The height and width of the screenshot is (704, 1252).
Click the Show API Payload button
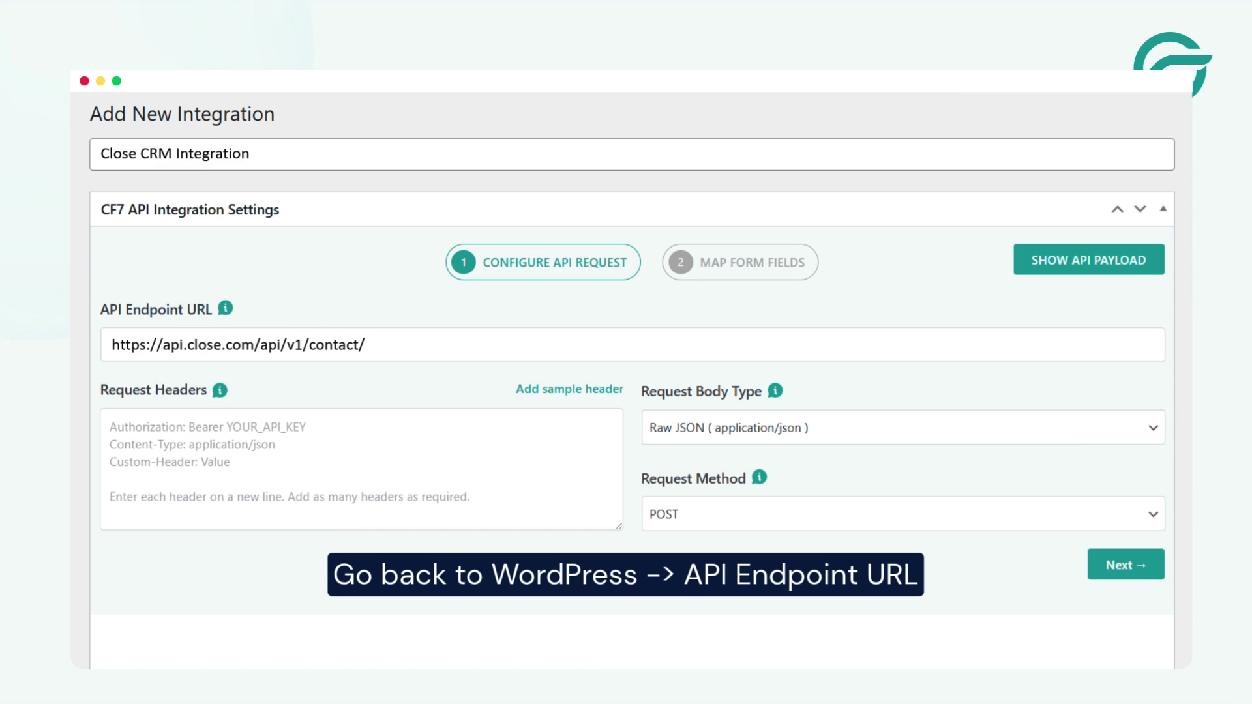point(1088,259)
